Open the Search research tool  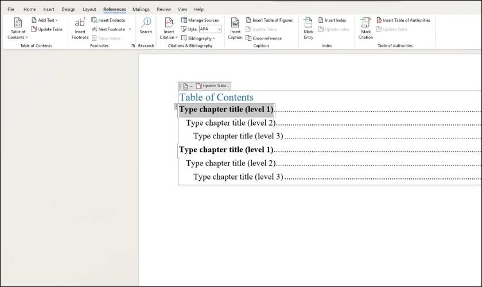coord(146,26)
